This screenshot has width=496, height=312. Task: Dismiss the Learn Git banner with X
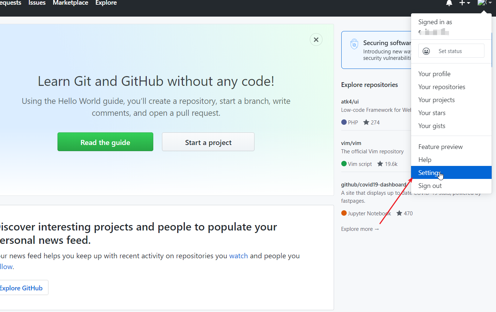316,40
